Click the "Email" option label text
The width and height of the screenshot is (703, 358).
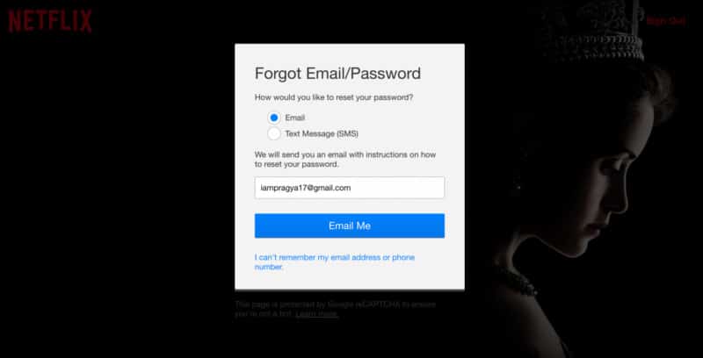click(x=294, y=118)
